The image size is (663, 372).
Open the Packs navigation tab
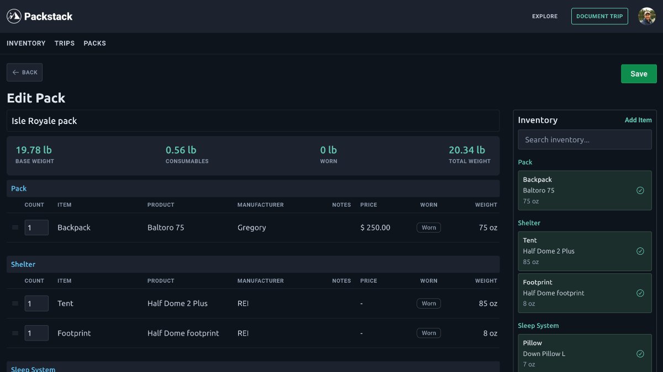(x=94, y=44)
